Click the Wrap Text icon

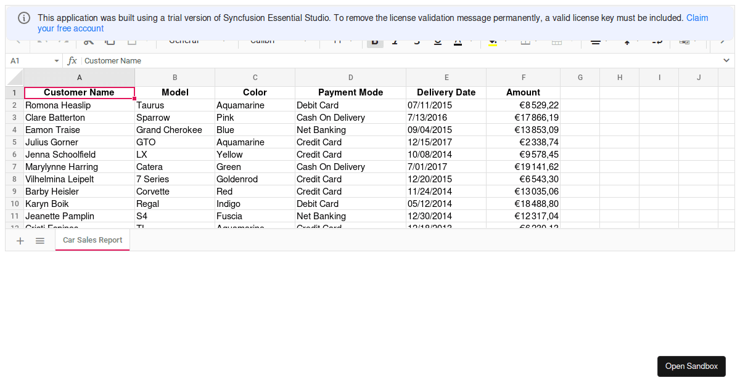(657, 42)
